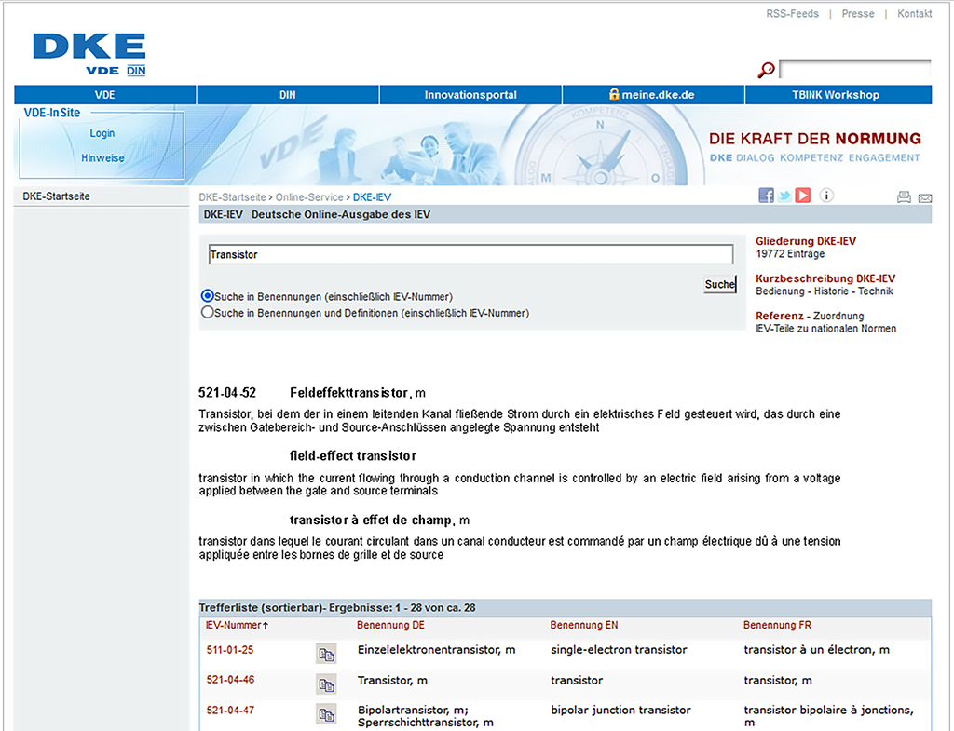
Task: Focus the site search field at top right
Action: 855,69
